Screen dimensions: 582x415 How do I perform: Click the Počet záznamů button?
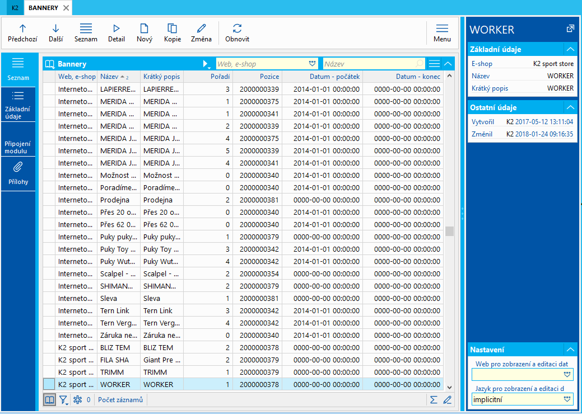[x=120, y=400]
